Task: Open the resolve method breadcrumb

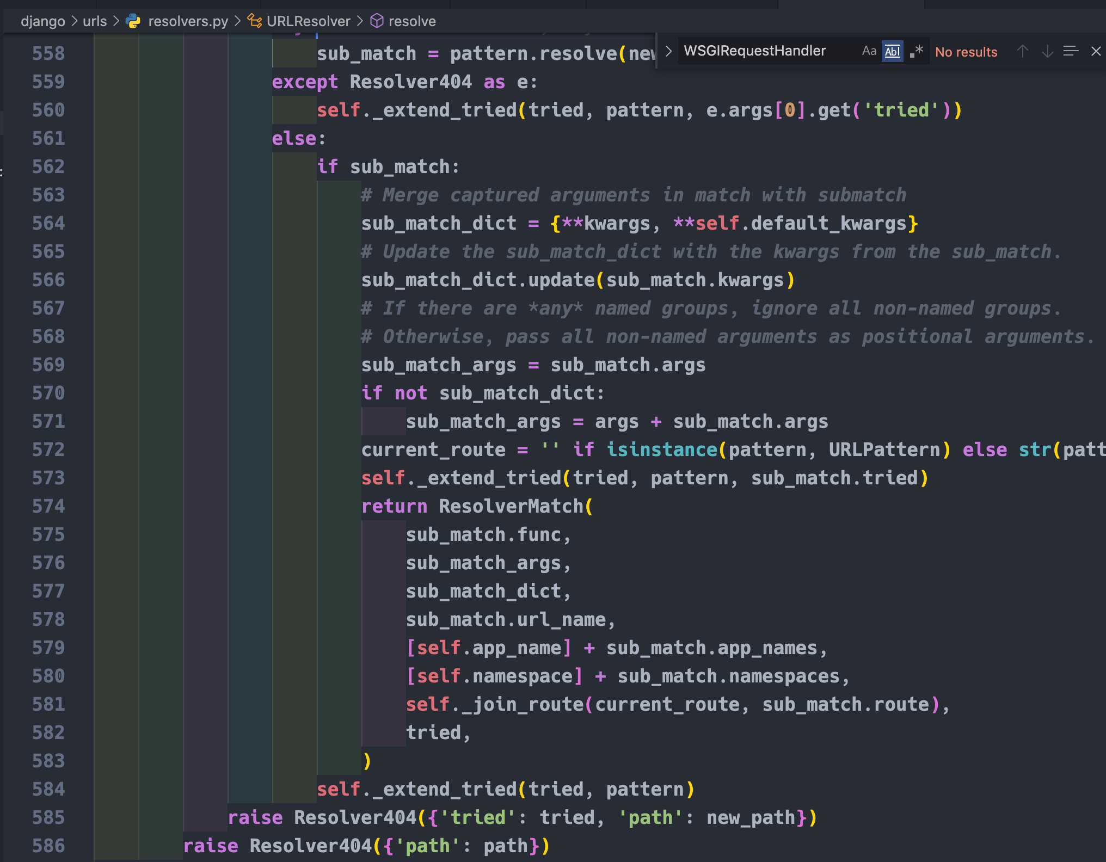Action: (412, 21)
